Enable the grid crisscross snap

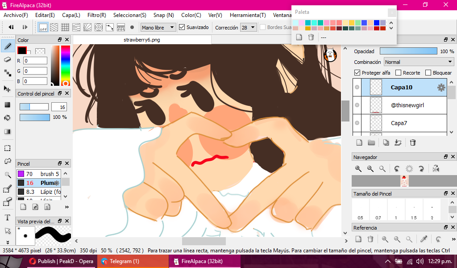[x=65, y=27]
